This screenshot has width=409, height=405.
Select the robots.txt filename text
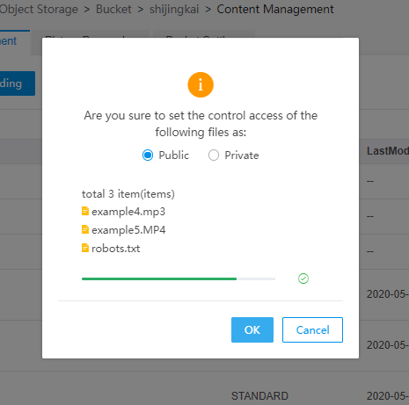tap(116, 249)
